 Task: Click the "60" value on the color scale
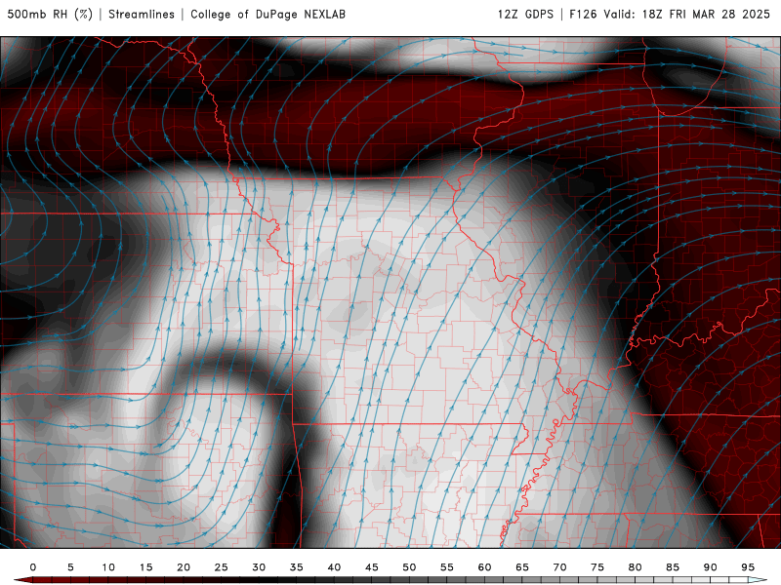tap(484, 567)
